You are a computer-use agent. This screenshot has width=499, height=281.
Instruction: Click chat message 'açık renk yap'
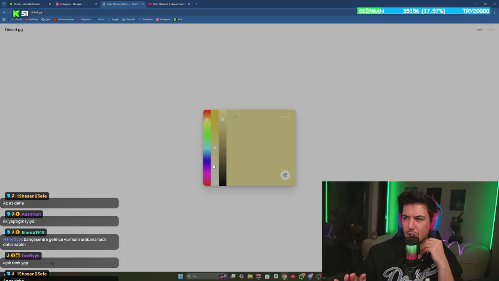16,263
